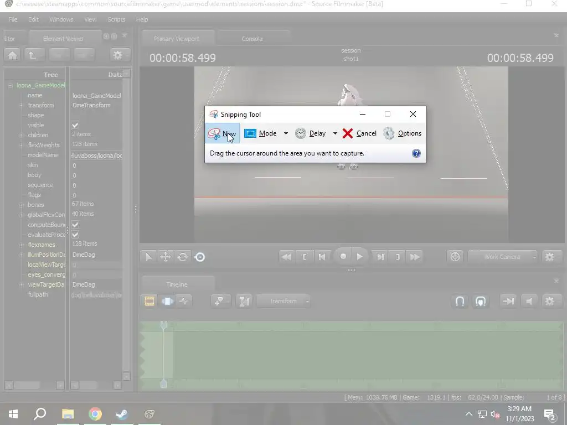Open the Work Camera dropdown
This screenshot has width=567, height=425.
(x=502, y=257)
